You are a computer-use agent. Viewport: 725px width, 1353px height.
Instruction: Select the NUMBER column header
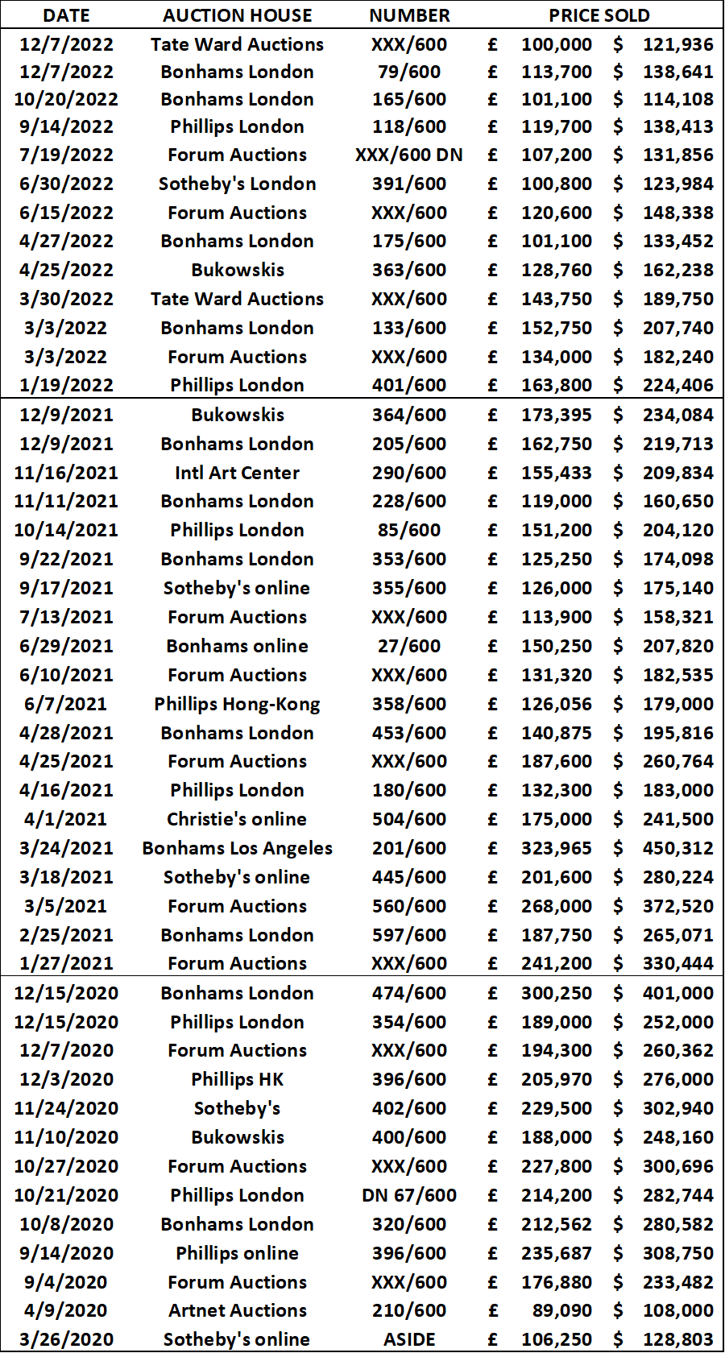[x=409, y=15]
